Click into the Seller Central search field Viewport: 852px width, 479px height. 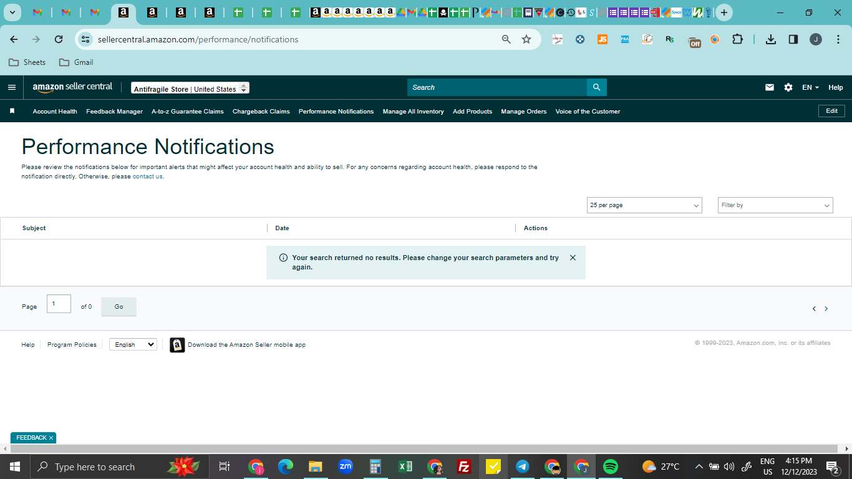pos(497,87)
